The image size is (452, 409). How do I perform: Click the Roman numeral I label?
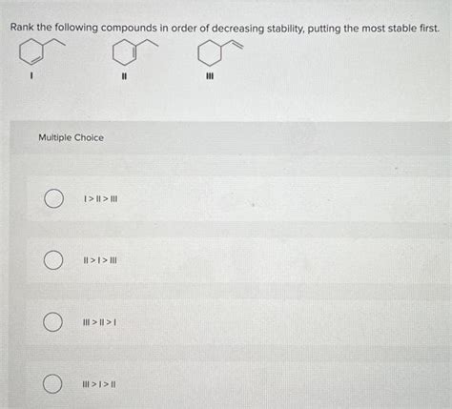coord(31,75)
